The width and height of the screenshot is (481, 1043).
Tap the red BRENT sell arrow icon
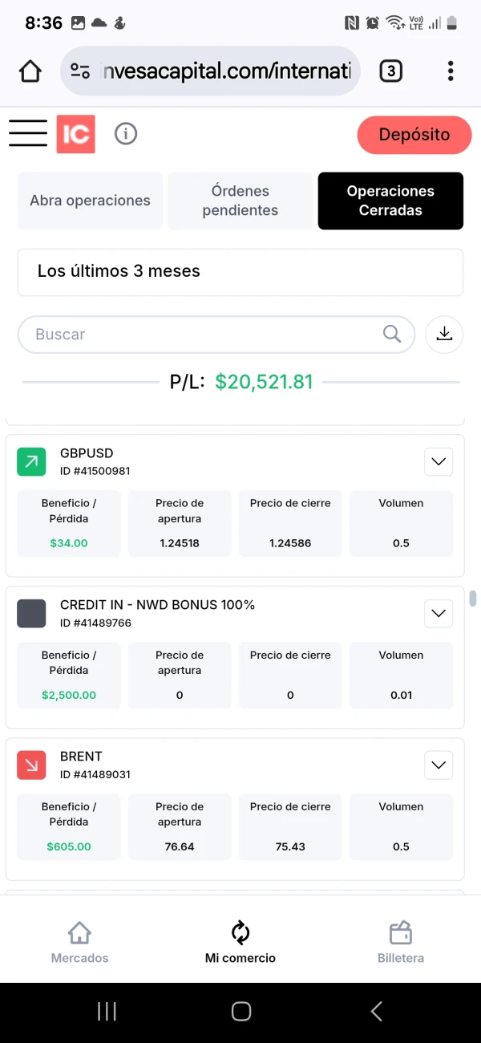[31, 765]
